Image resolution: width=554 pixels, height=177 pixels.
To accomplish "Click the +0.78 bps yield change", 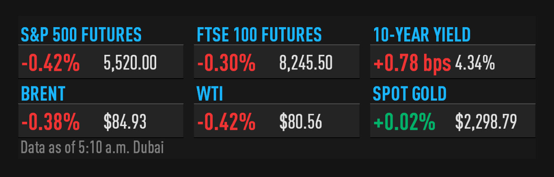I will [412, 64].
